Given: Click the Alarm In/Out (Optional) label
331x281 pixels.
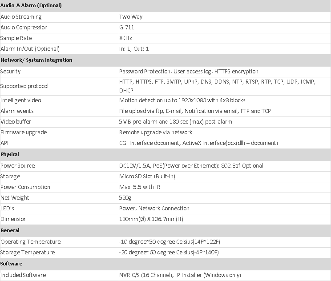Looking at the screenshot, I should [30, 49].
